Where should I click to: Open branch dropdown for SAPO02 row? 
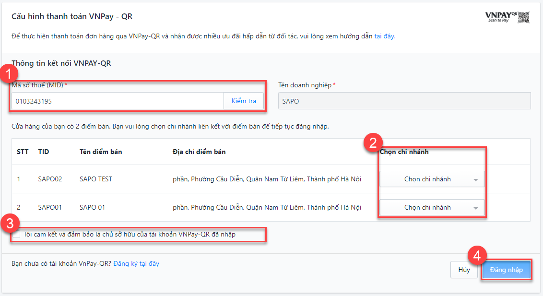click(x=432, y=179)
